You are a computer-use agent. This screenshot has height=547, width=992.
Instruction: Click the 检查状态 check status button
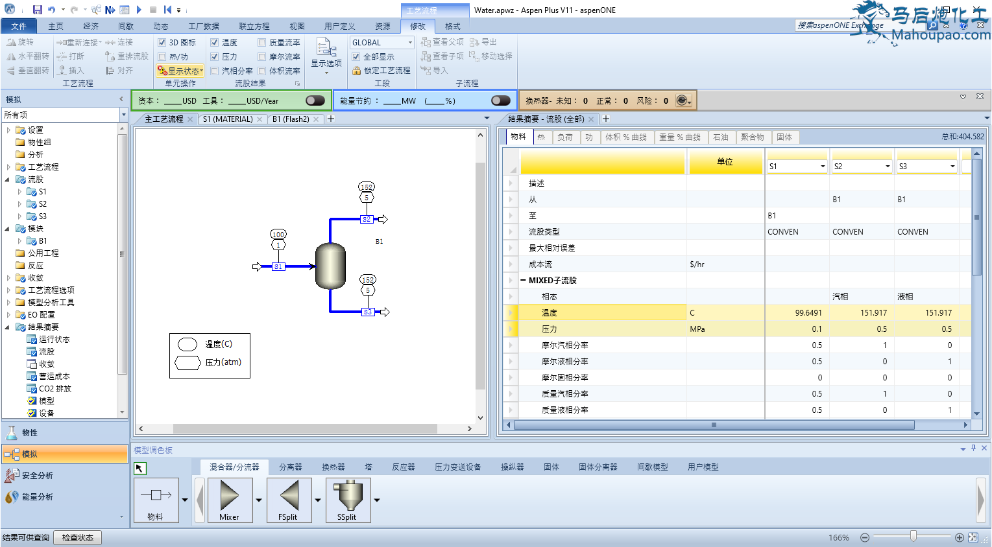pyautogui.click(x=78, y=537)
